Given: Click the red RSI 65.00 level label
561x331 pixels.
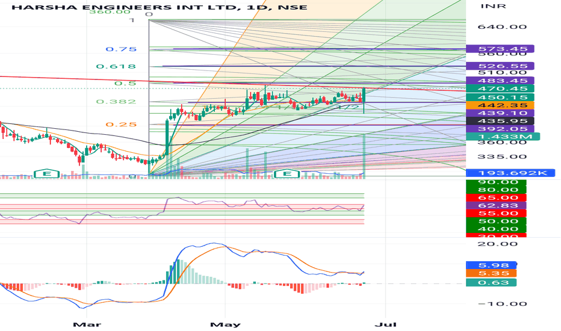Looking at the screenshot, I should coord(496,198).
